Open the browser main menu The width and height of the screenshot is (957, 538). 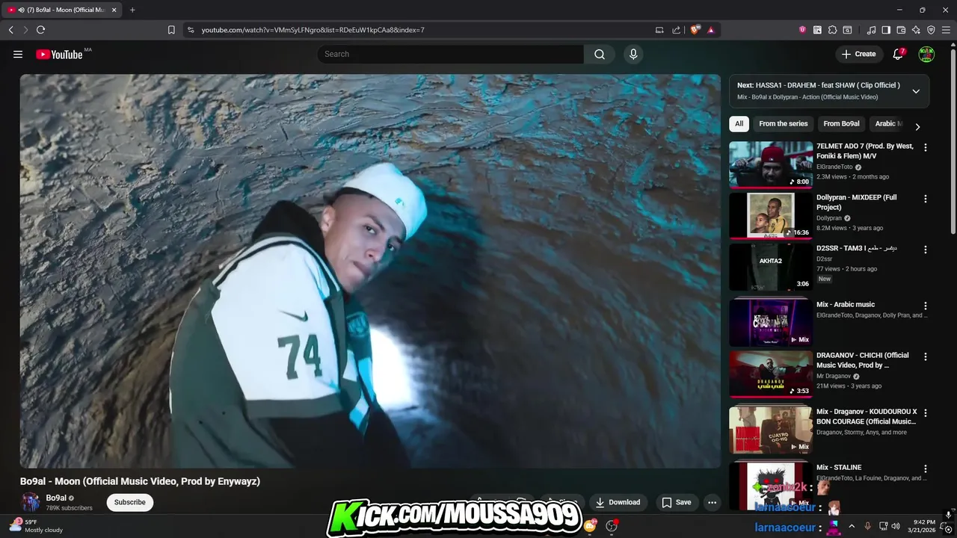pyautogui.click(x=946, y=30)
